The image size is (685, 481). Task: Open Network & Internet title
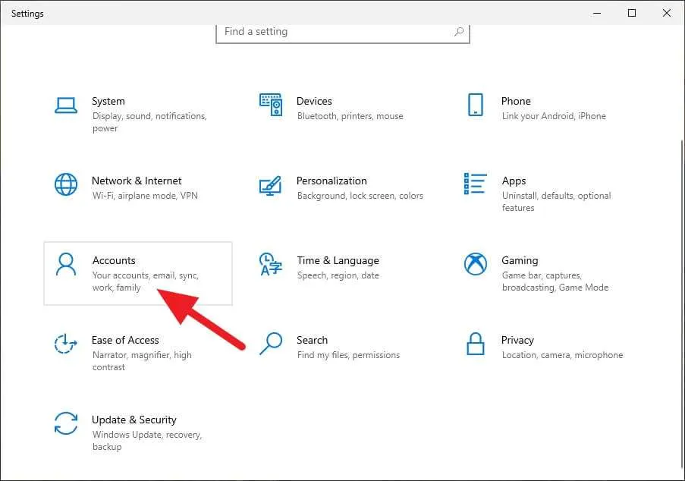(137, 181)
